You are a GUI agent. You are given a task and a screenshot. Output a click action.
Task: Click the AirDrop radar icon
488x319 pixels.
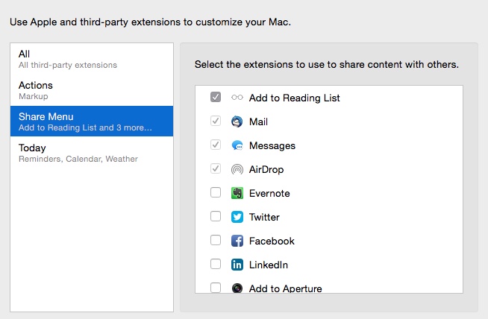click(237, 169)
